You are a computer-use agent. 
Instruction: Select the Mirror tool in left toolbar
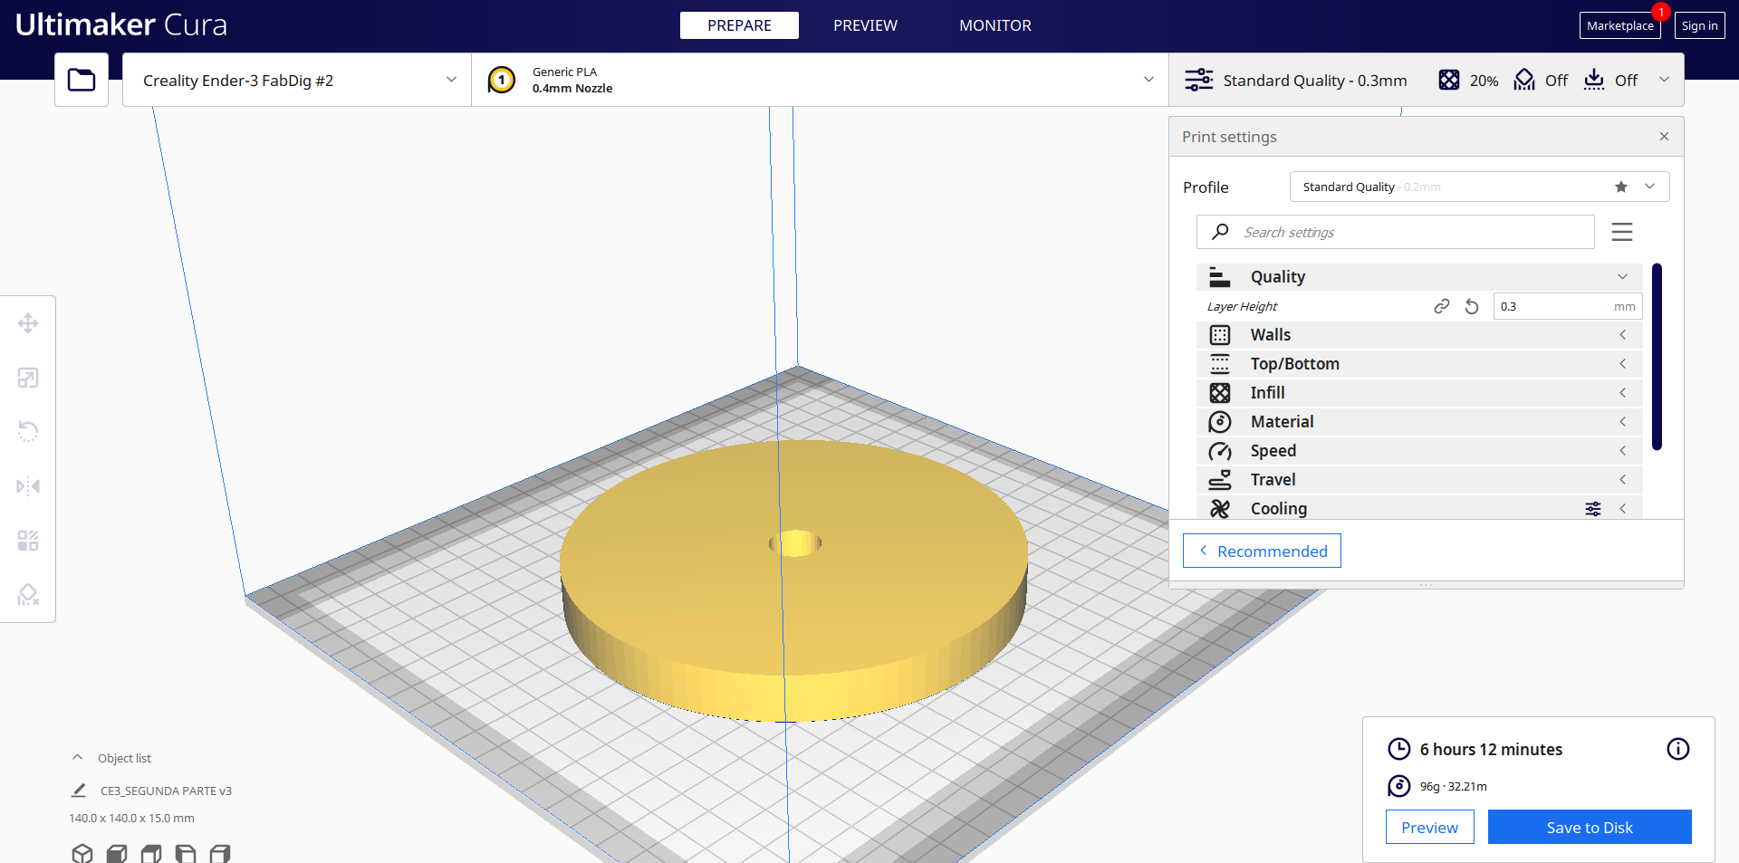[x=28, y=486]
